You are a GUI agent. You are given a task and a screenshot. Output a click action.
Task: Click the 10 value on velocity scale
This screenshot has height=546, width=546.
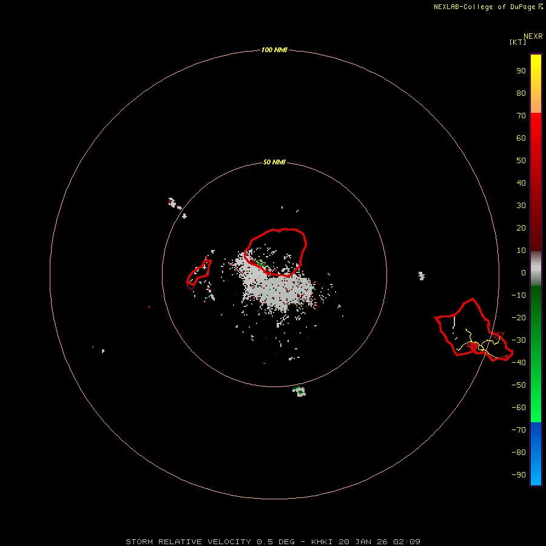click(521, 251)
